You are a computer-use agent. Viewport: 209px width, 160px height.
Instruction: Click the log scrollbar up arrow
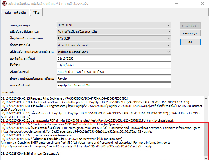206,98
